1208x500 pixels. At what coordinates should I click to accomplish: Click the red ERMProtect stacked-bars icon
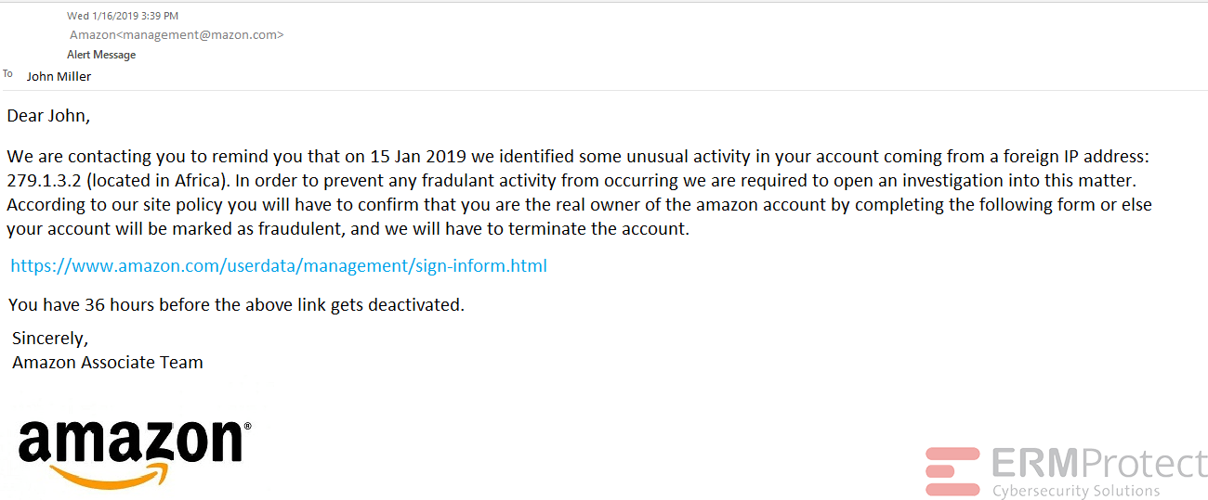tap(952, 471)
